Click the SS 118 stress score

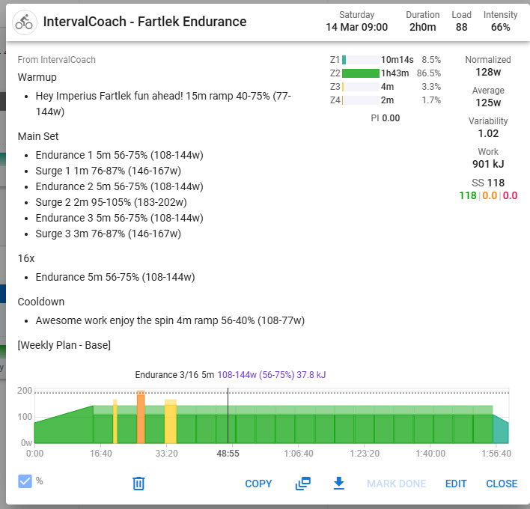(488, 183)
